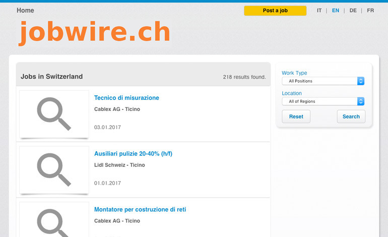This screenshot has height=237, width=388.
Task: Open the Home link
Action: tap(25, 11)
